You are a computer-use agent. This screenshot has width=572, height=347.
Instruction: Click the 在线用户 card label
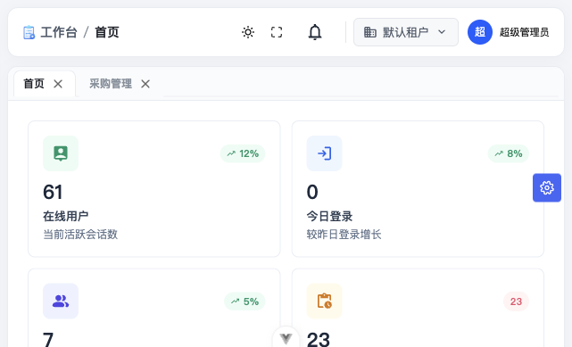[66, 216]
